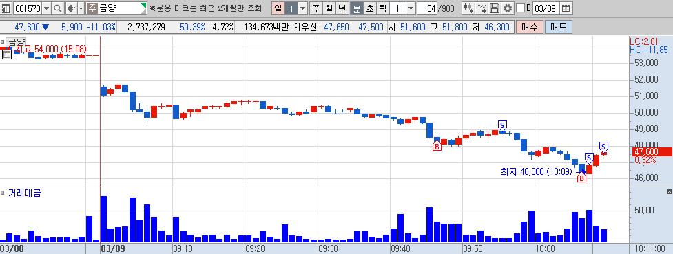Open chart settings gear icon
The height and width of the screenshot is (254, 673).
(x=508, y=8)
